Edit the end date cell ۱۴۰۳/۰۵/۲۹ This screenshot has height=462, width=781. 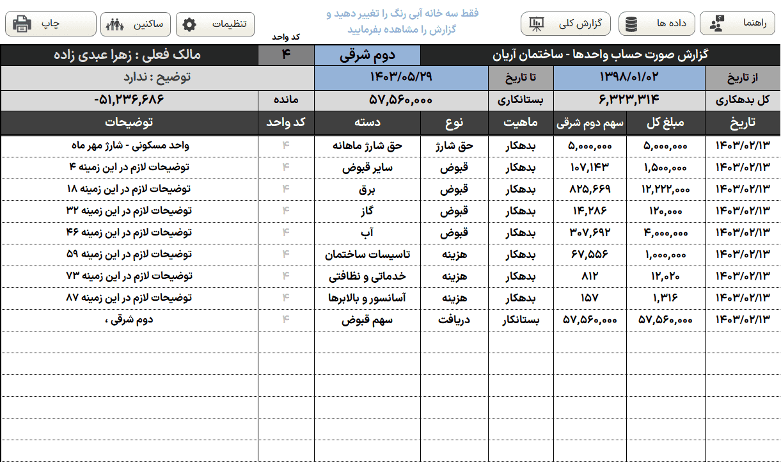click(x=401, y=77)
